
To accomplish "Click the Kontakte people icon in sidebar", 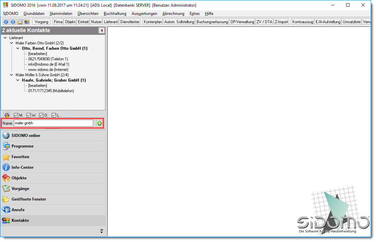I will [x=6, y=220].
